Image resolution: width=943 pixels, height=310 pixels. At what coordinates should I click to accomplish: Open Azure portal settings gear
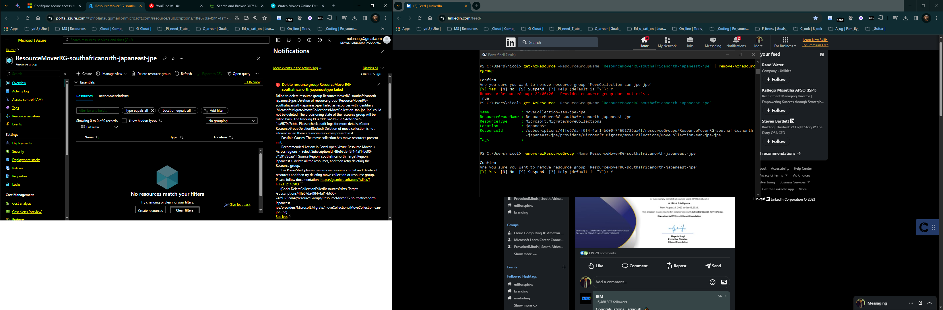[309, 40]
